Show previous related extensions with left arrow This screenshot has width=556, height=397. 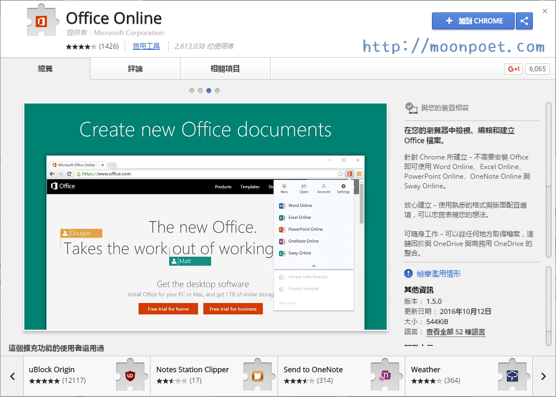(x=12, y=375)
